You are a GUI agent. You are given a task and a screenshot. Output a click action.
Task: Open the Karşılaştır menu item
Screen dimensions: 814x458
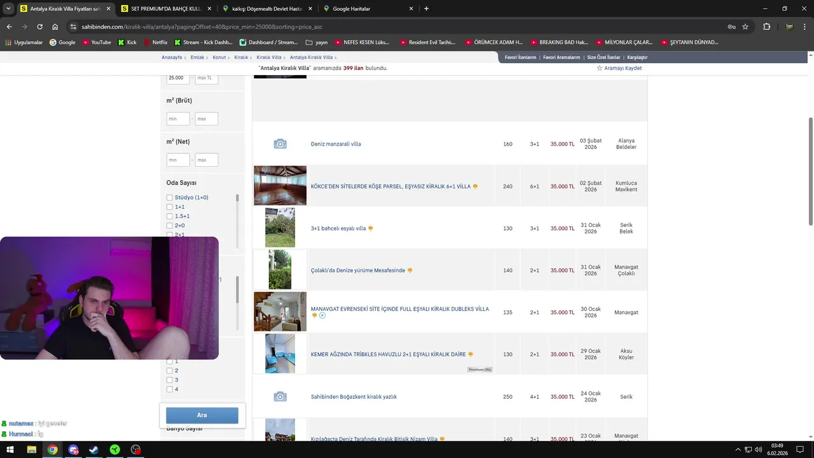coord(637,57)
